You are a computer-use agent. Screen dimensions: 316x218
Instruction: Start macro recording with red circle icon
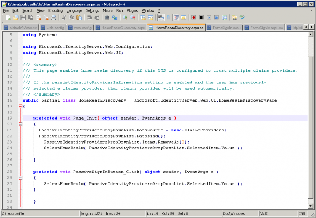pyautogui.click(x=193, y=18)
